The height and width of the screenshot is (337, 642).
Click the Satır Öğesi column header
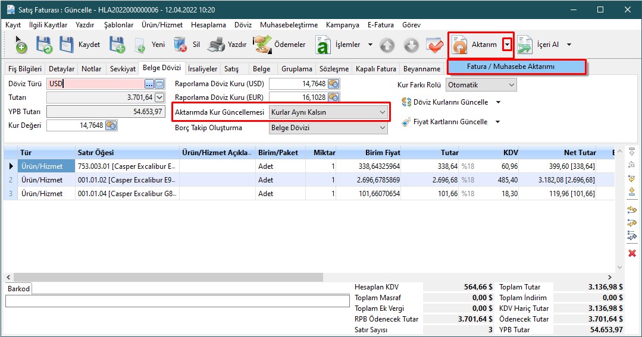click(x=127, y=153)
